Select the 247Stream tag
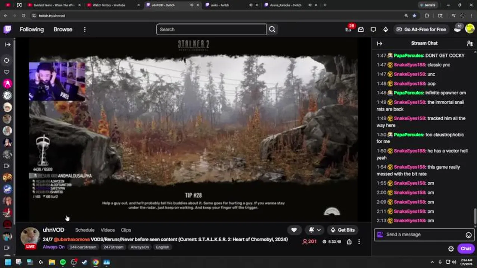The width and height of the screenshot is (477, 268). [x=113, y=247]
